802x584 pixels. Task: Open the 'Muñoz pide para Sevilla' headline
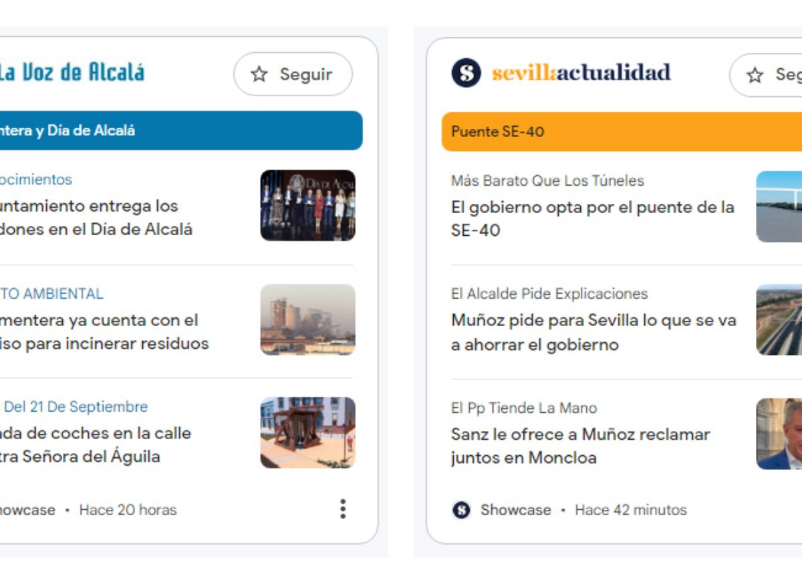point(593,332)
